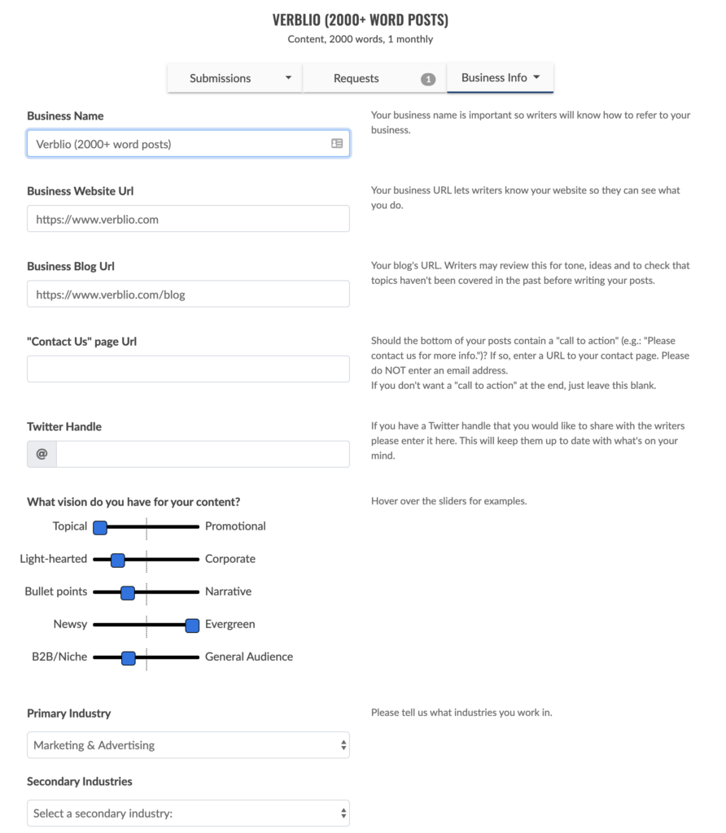
Task: Open the Submissions dropdown arrow
Action: coord(288,78)
